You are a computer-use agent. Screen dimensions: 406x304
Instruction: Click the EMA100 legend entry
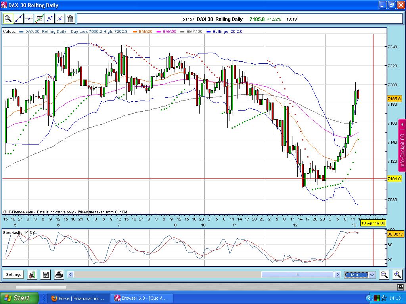click(x=192, y=32)
